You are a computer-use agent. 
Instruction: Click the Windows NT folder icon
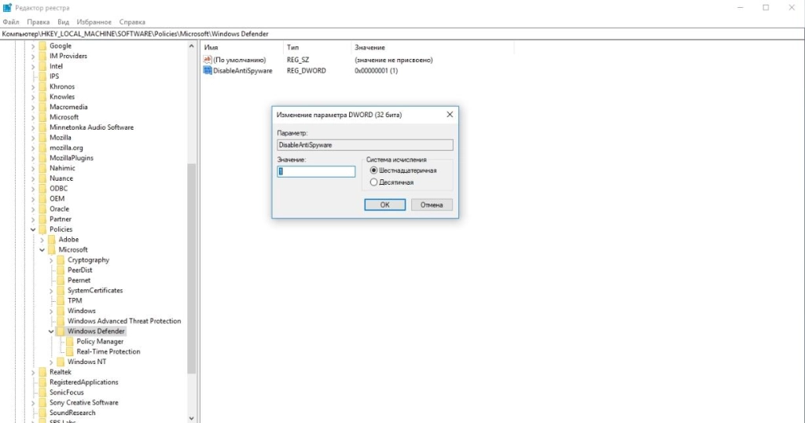(x=61, y=362)
